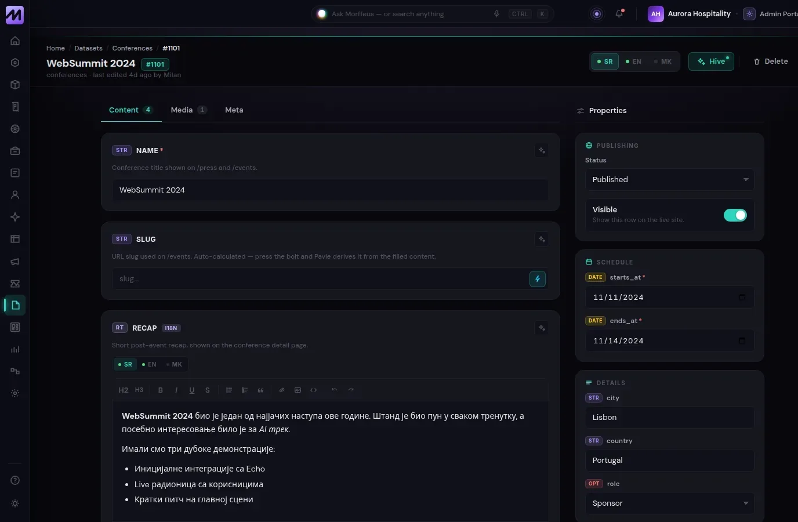This screenshot has width=798, height=522.
Task: Click the AI sparkle icon for SLUG field
Action: coord(542,240)
